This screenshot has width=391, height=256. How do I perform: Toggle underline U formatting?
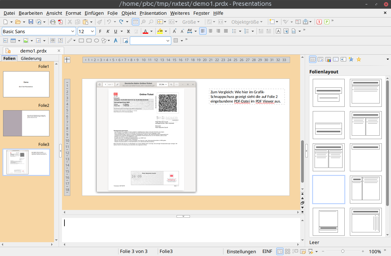[116, 31]
